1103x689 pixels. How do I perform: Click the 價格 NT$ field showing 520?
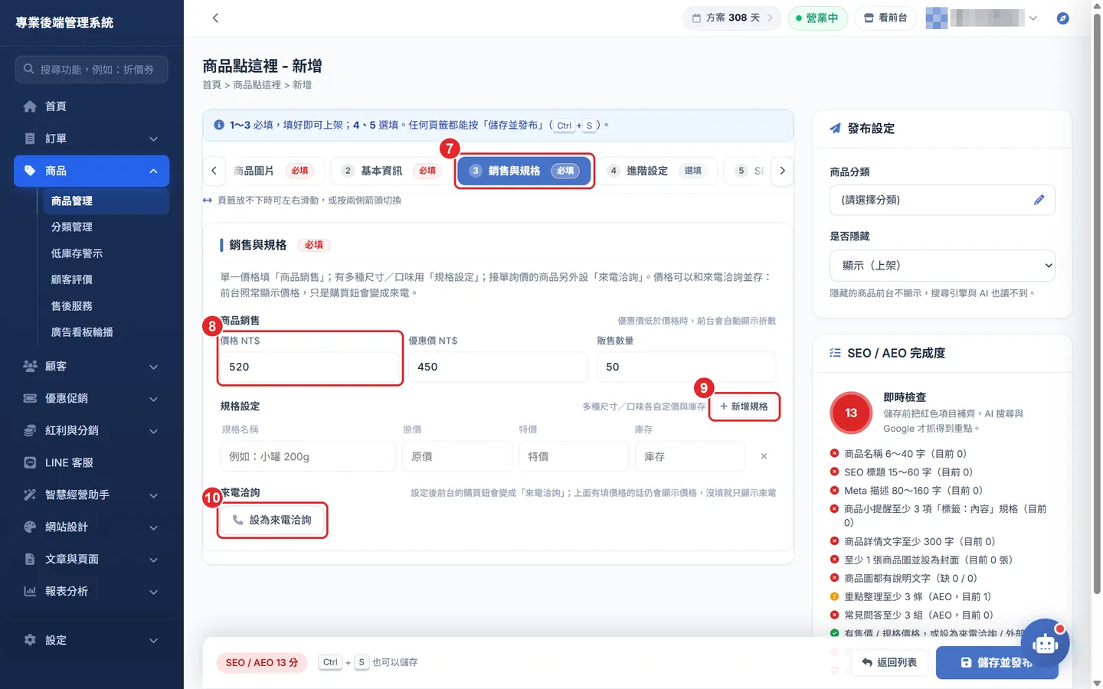point(310,367)
